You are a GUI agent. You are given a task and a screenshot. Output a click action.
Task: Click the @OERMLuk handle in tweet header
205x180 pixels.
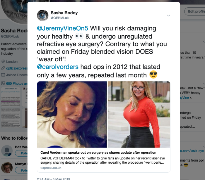click(60, 18)
